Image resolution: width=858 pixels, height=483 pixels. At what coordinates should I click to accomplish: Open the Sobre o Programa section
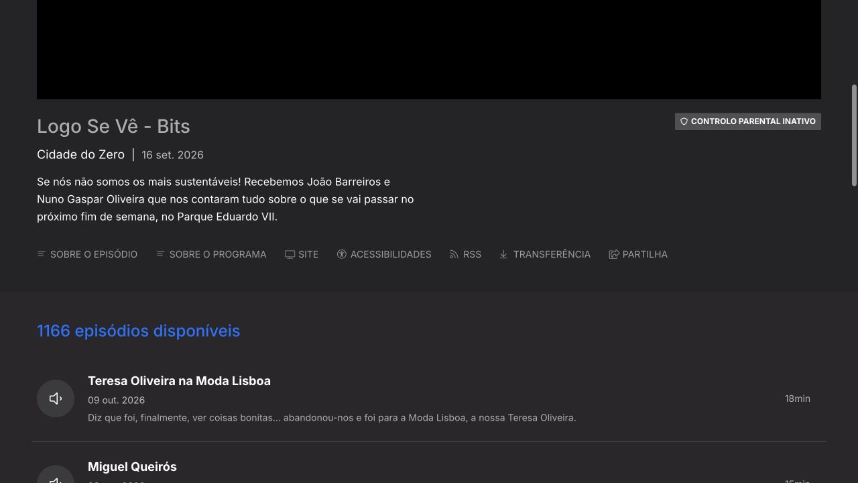coord(211,254)
